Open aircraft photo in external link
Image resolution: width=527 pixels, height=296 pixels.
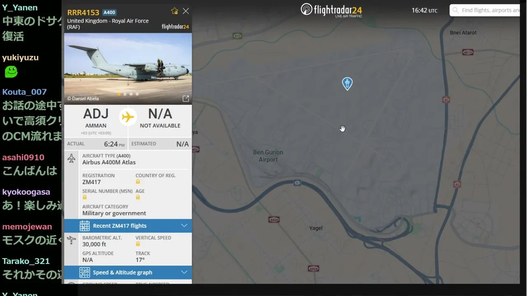coord(186,99)
